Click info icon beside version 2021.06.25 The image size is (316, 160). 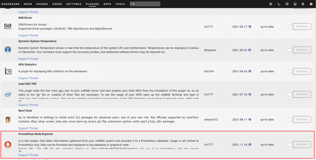[x=250, y=50]
